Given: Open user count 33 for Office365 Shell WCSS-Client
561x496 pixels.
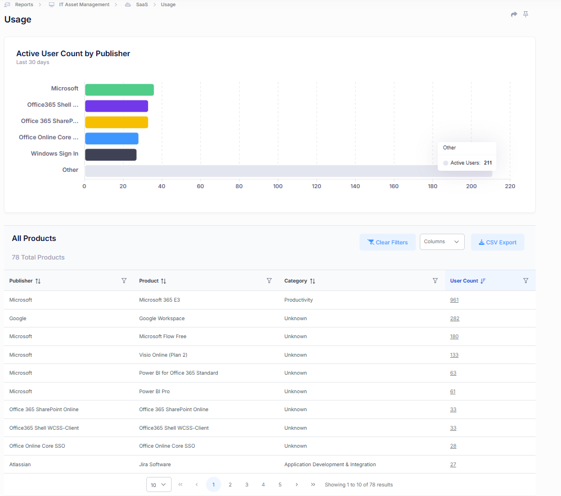Looking at the screenshot, I should tap(454, 428).
